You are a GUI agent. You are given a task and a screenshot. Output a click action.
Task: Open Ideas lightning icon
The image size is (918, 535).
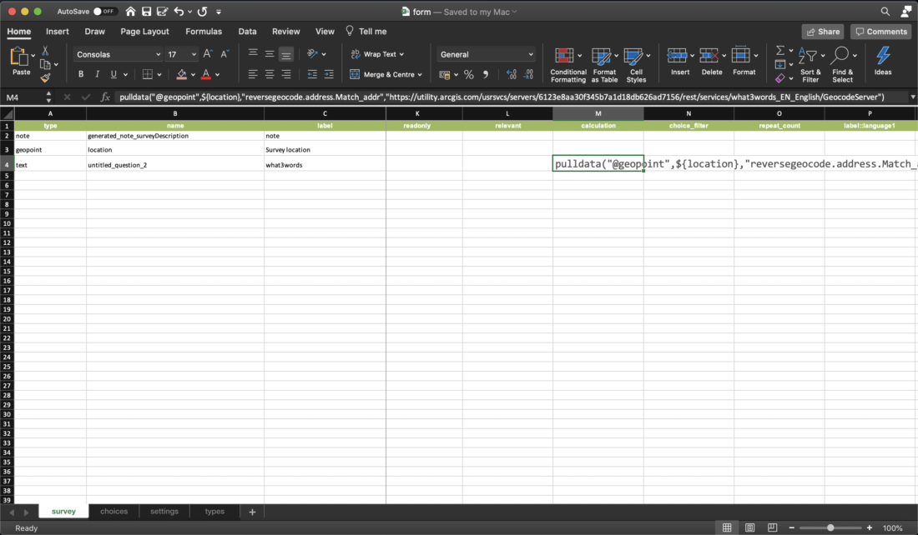pos(883,61)
